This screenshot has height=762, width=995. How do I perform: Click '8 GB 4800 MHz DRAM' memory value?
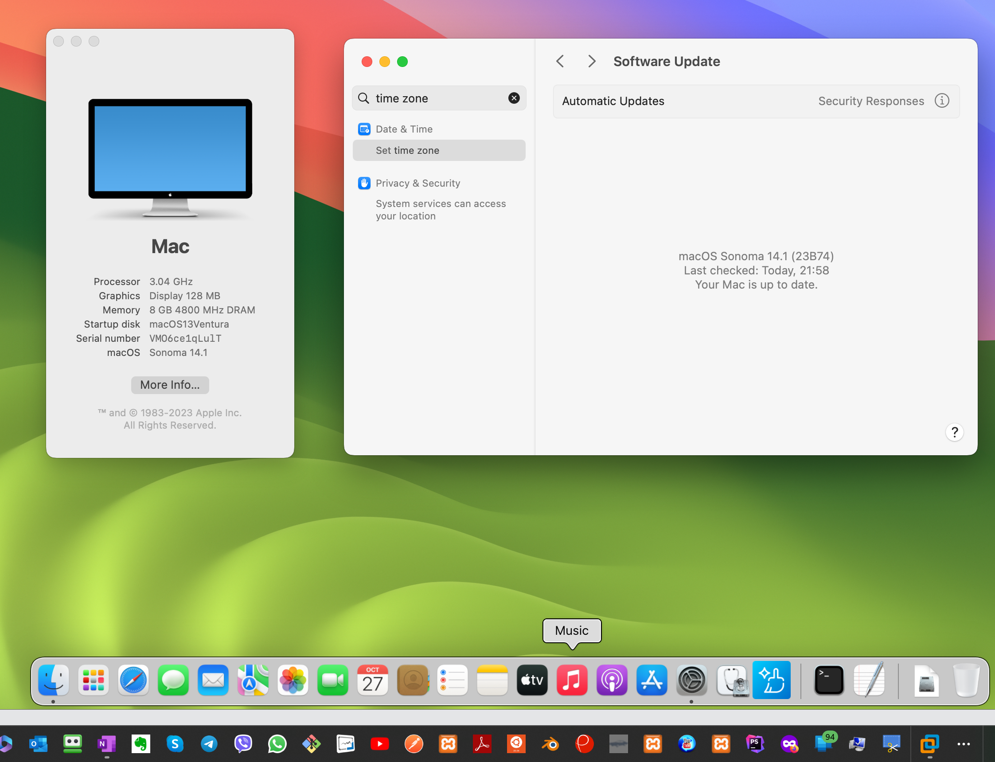pos(202,310)
